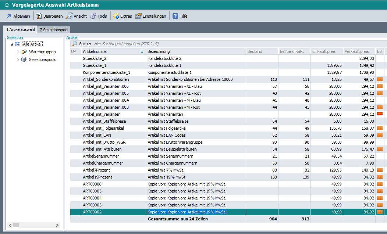Expand the Warengruppen tree node
Screen dimensions: 387x234
[x=18, y=52]
